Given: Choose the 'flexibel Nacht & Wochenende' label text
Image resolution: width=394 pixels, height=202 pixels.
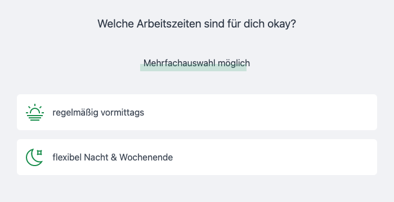Looking at the screenshot, I should [113, 157].
